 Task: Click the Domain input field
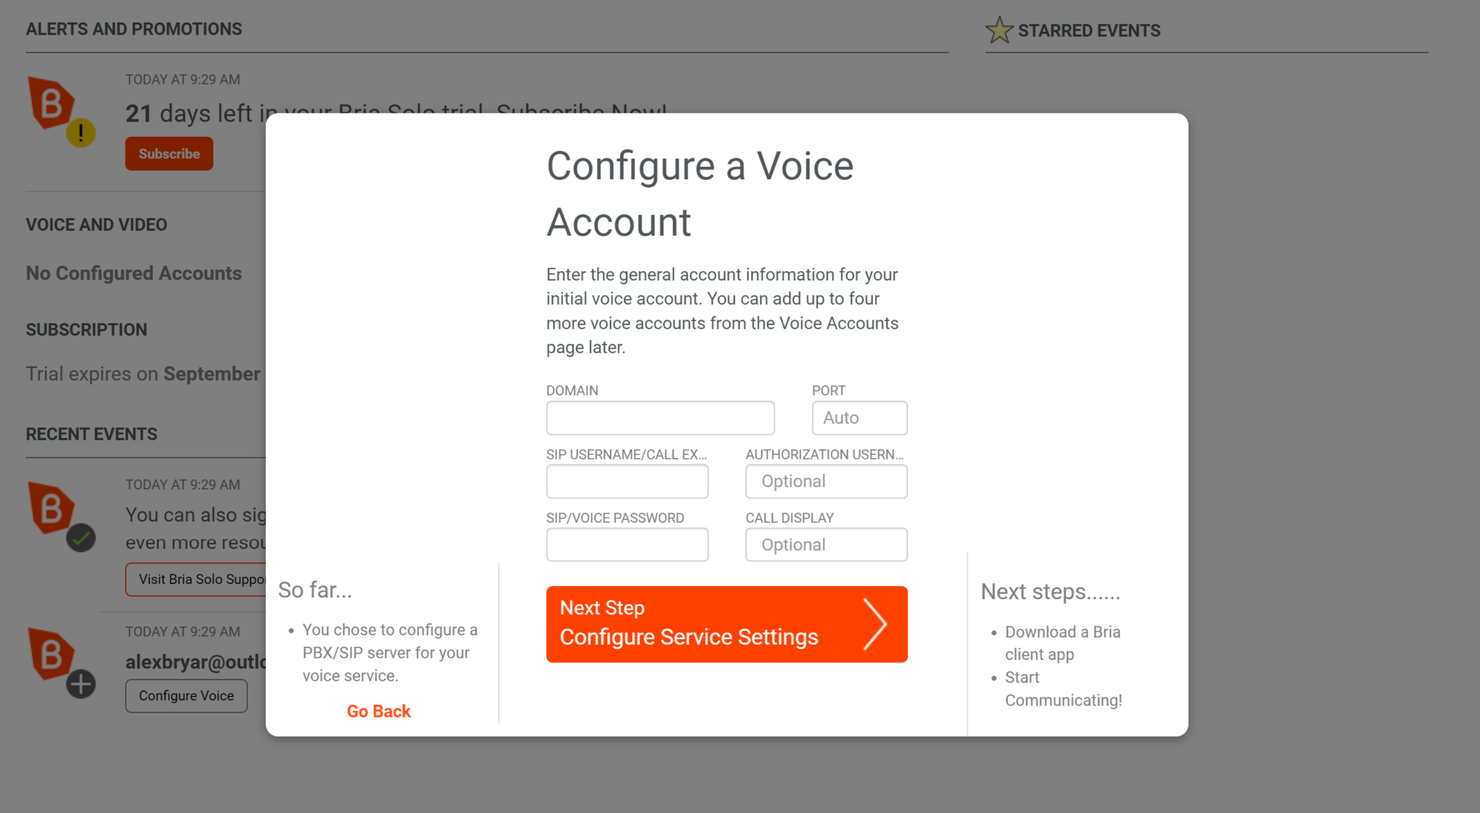(x=660, y=418)
